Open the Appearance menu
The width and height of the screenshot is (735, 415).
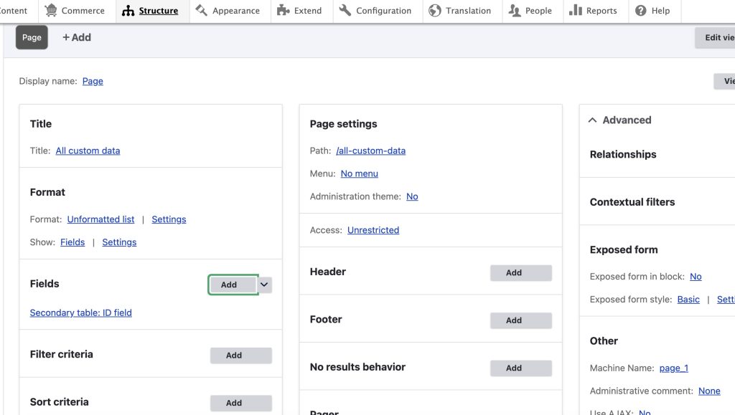pyautogui.click(x=230, y=11)
